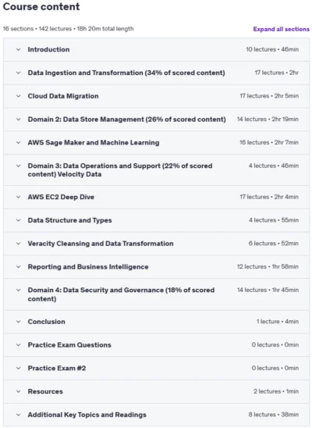This screenshot has height=428, width=312.
Task: Expand AWS Sage Maker section chevron
Action: [x=18, y=142]
